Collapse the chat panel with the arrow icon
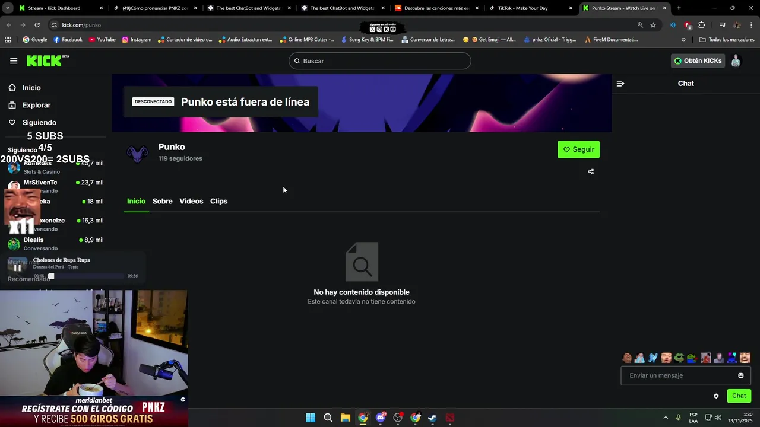Image resolution: width=760 pixels, height=427 pixels. [x=620, y=84]
